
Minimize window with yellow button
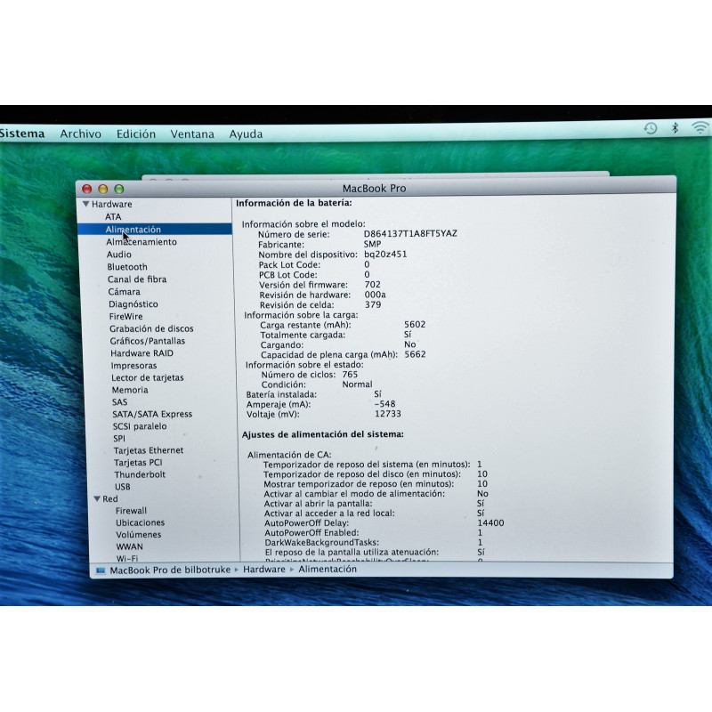[103, 189]
